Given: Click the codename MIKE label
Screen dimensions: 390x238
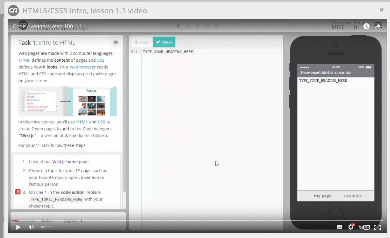Looking at the screenshot, I should pyautogui.click(x=338, y=27).
